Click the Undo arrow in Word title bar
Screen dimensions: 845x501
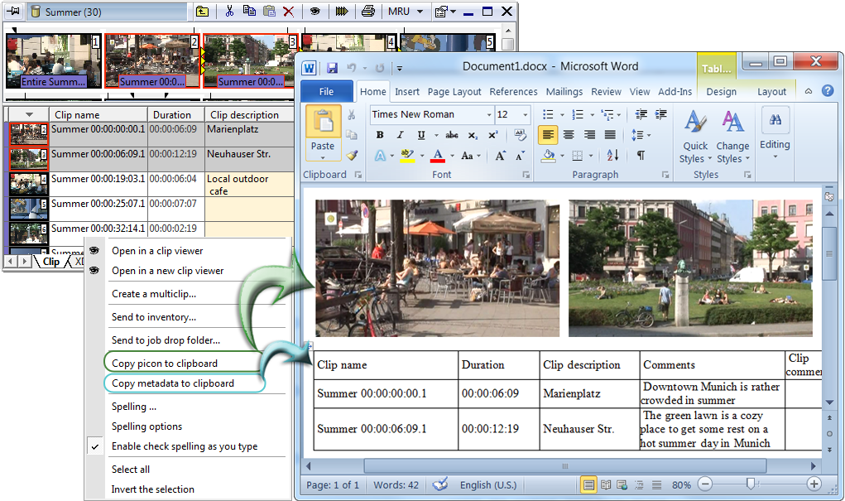pyautogui.click(x=352, y=67)
